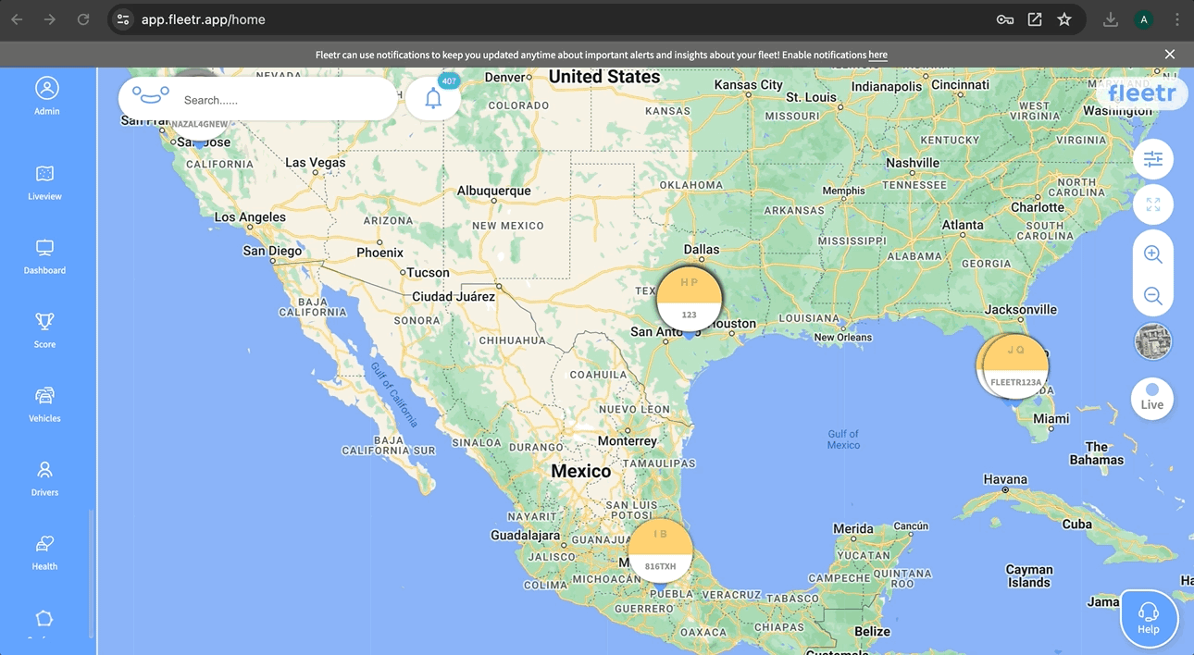This screenshot has height=655, width=1194.
Task: Open saved passwords key icon
Action: click(x=1004, y=19)
